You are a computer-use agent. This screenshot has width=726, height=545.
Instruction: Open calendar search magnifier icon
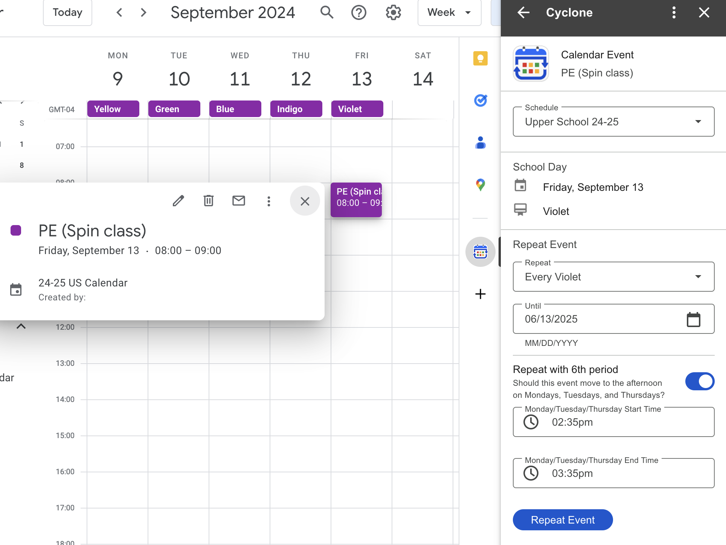(x=327, y=13)
